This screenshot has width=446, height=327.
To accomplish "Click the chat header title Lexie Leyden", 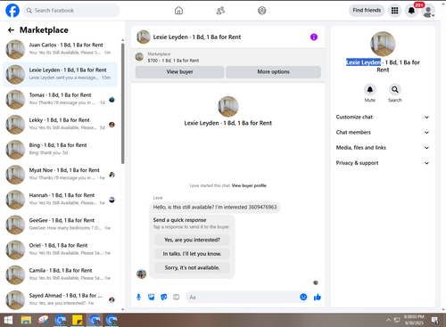I will (x=197, y=37).
